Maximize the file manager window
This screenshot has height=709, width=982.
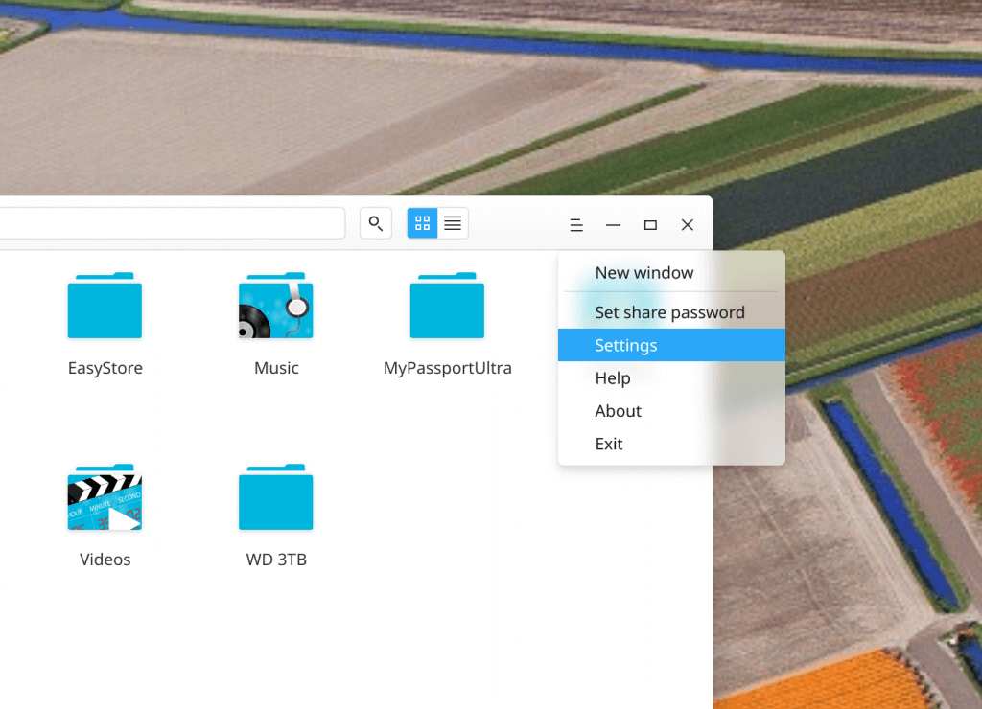coord(650,225)
